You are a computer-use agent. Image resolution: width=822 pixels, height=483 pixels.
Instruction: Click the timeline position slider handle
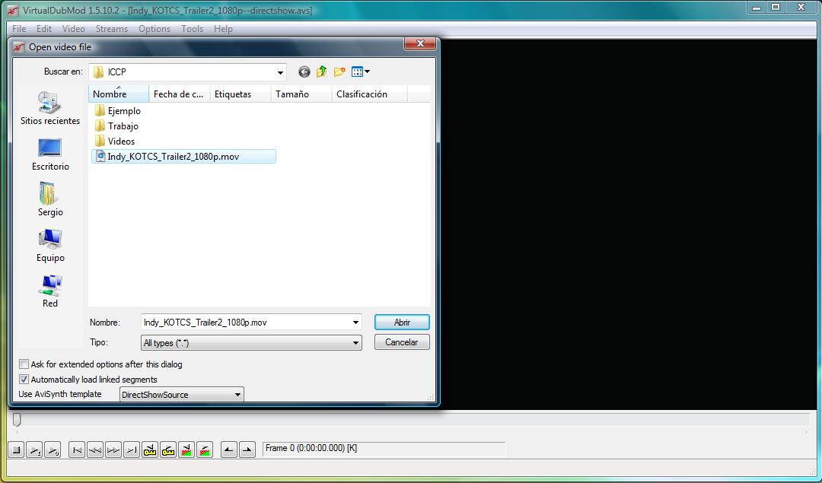tap(17, 419)
